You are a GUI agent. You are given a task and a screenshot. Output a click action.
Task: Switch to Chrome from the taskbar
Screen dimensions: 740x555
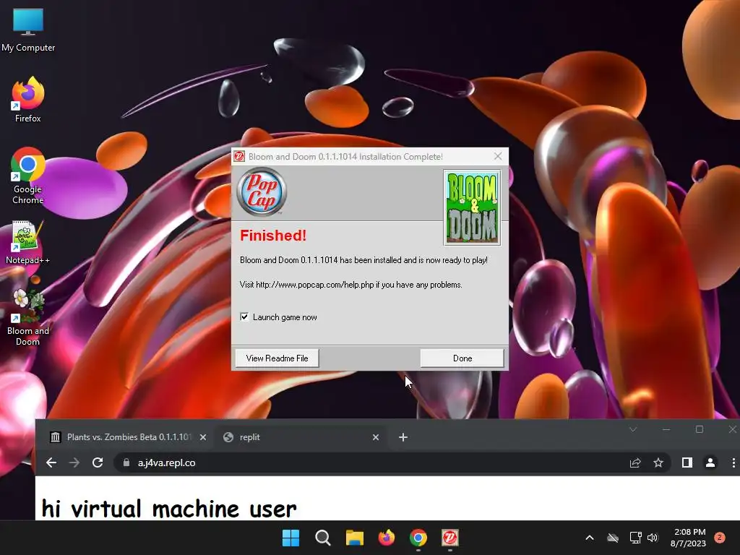click(x=418, y=538)
